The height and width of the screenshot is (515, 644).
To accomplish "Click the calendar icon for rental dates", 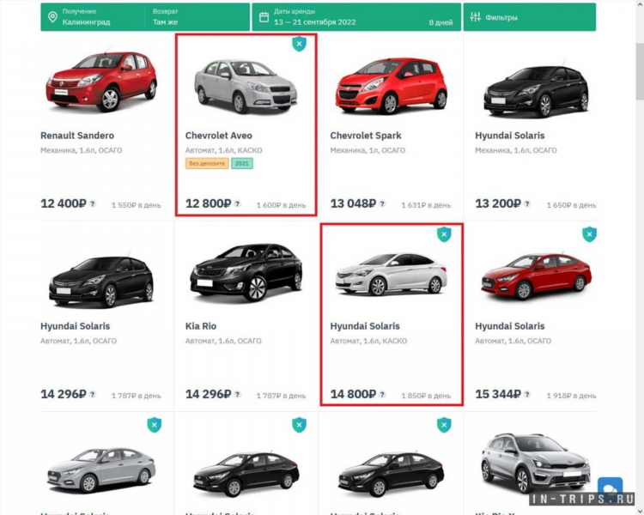I will [264, 17].
